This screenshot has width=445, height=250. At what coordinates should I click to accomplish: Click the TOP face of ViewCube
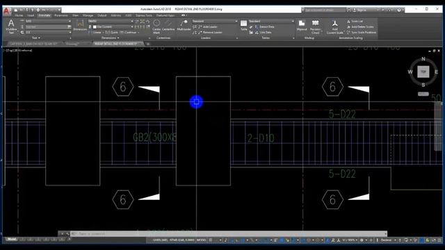[423, 72]
